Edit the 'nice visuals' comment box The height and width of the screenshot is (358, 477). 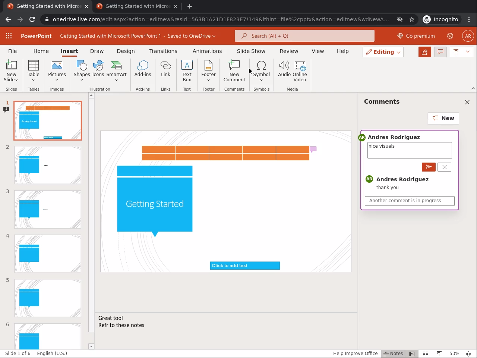[410, 150]
